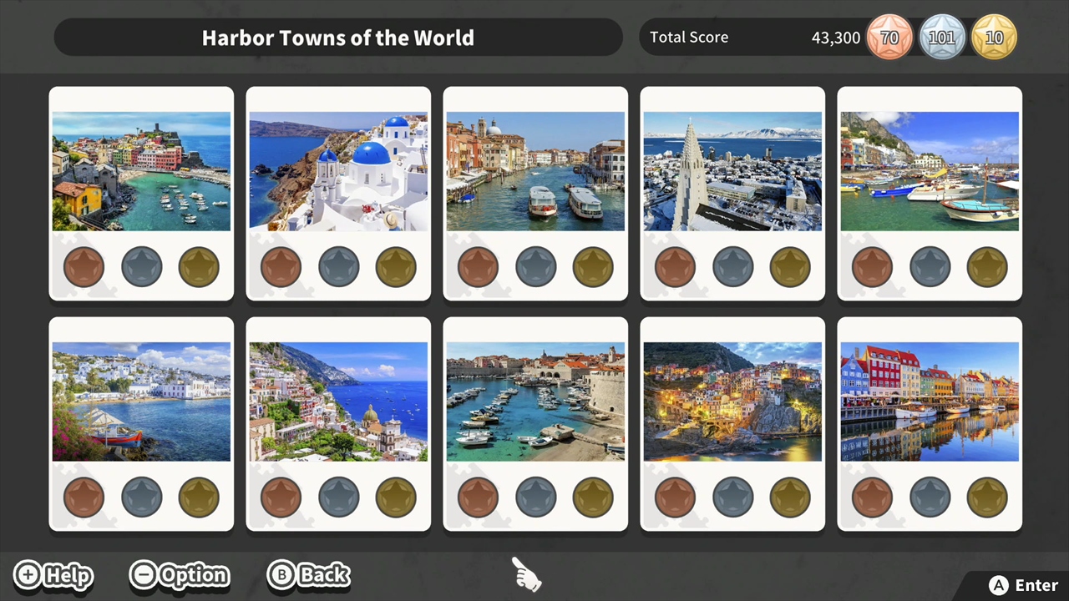This screenshot has width=1069, height=601.
Task: Click the silver medal under the Venice puzzle
Action: coord(535,267)
